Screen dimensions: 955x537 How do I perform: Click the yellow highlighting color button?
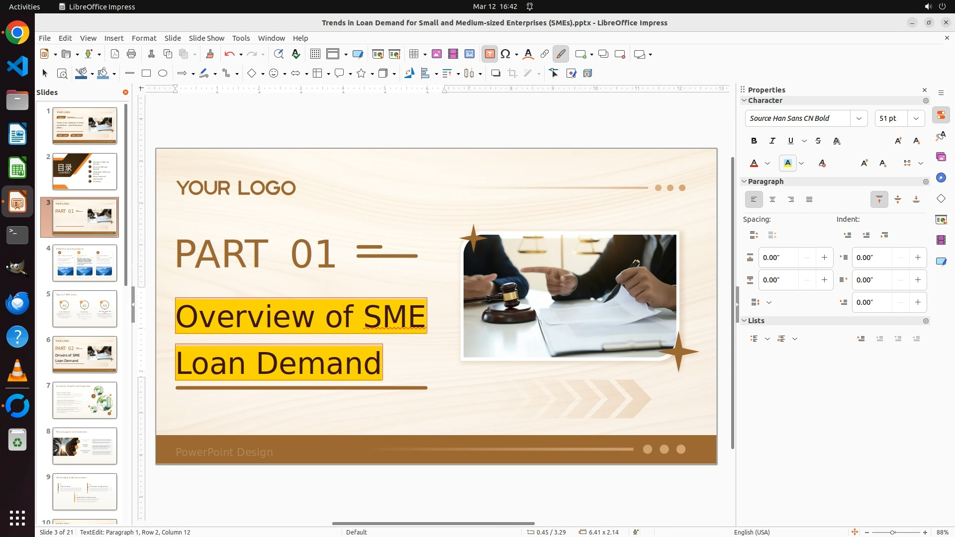tap(788, 164)
